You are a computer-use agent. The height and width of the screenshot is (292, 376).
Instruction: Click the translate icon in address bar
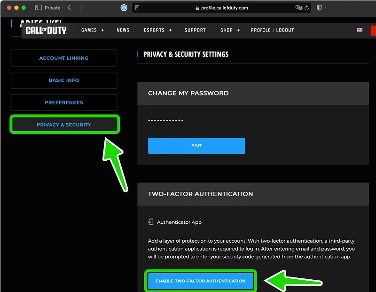[298, 8]
